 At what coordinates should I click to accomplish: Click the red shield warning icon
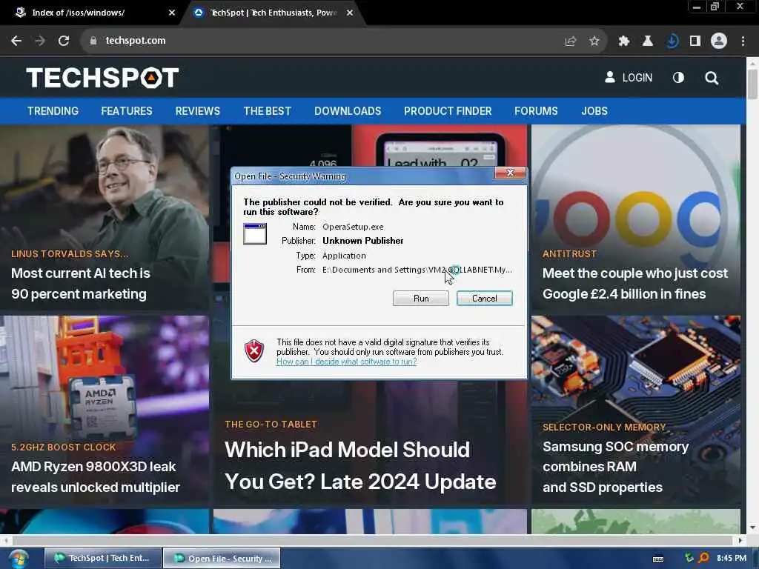coord(254,350)
